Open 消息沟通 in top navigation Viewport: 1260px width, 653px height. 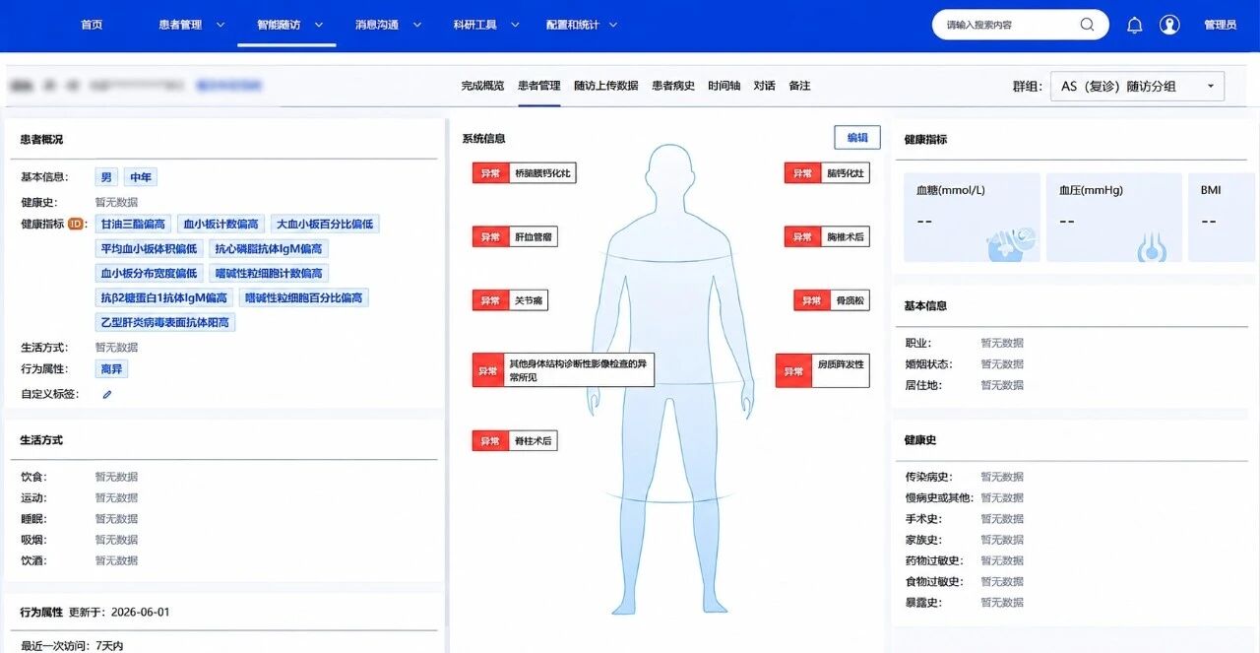point(377,25)
